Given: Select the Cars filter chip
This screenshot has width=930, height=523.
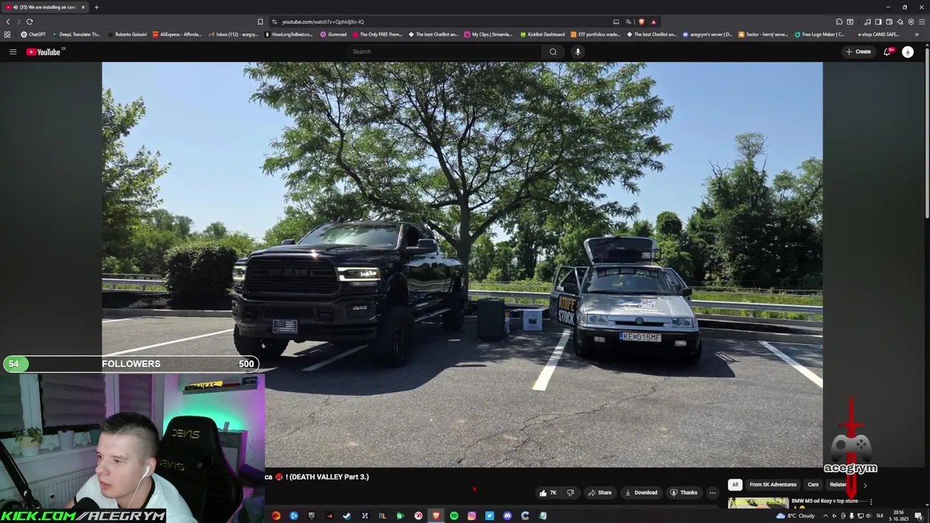Looking at the screenshot, I should [813, 485].
